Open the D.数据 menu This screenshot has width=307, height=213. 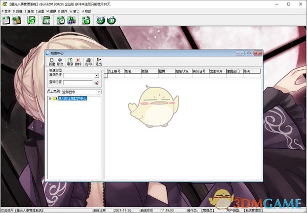[17, 12]
